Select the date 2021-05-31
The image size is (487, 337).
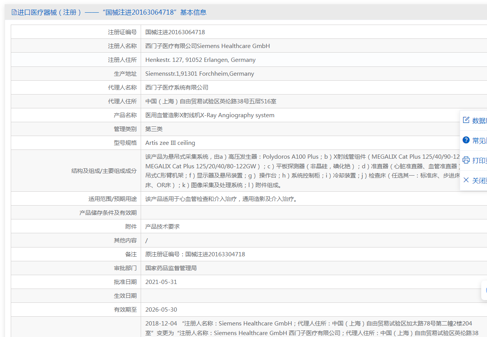point(161,282)
